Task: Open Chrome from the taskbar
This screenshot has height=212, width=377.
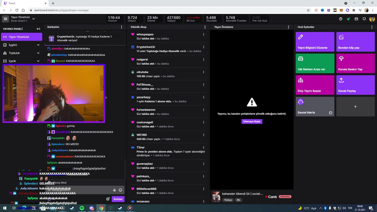Action: point(101,208)
